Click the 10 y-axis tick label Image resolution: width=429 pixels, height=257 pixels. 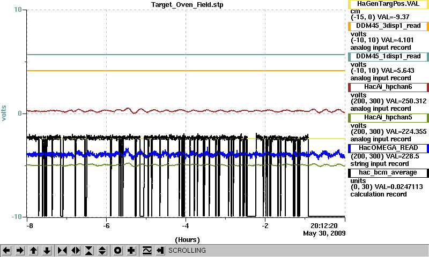[x=18, y=10]
